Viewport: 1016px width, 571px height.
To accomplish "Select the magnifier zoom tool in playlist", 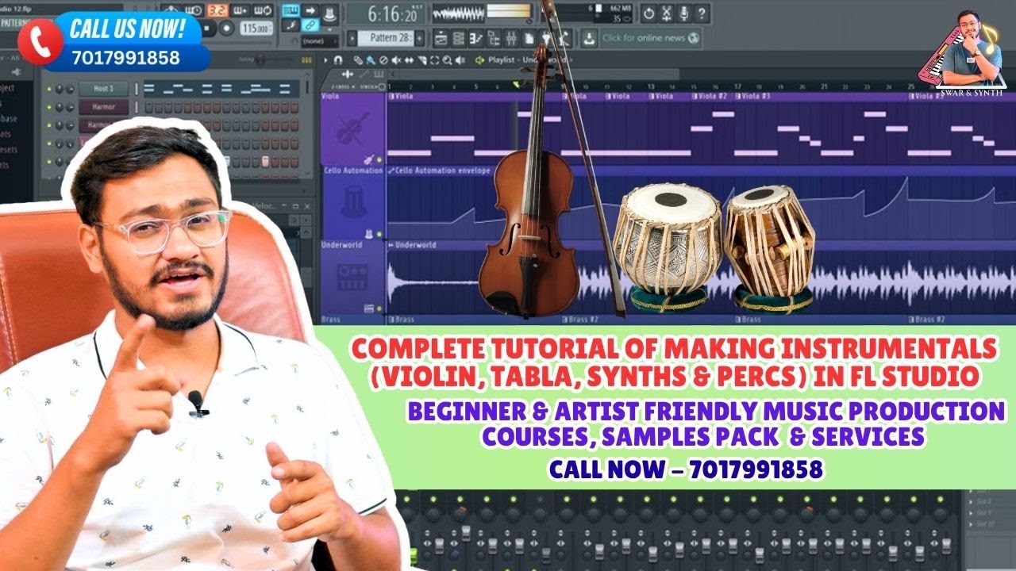I will [447, 60].
